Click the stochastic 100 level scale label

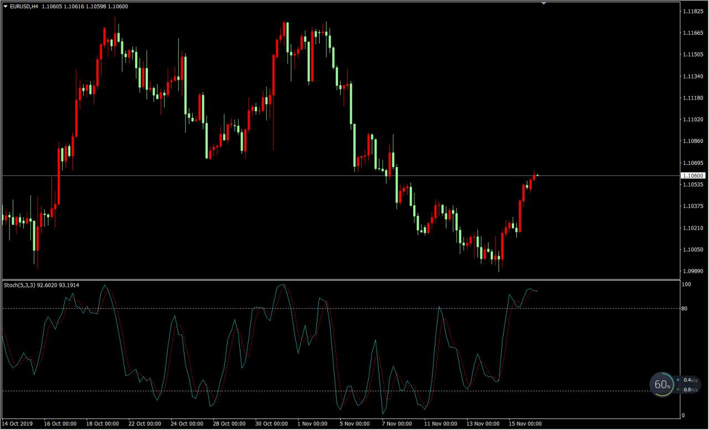point(686,284)
